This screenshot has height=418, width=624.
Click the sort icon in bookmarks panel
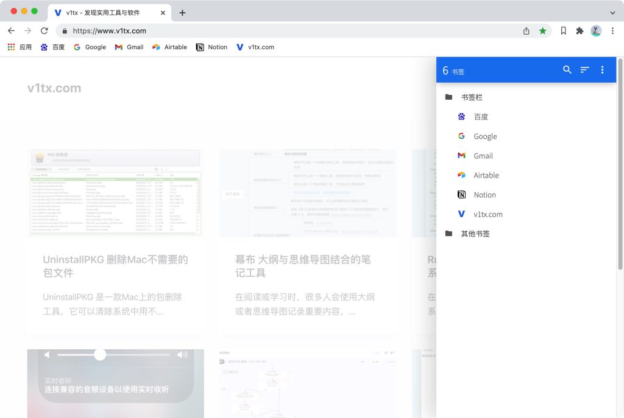584,70
